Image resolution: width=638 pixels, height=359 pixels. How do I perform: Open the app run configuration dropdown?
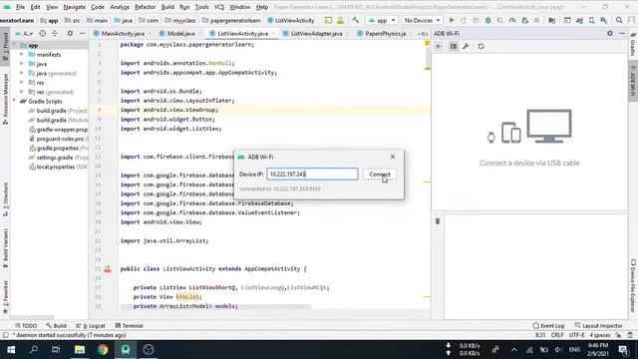click(382, 20)
